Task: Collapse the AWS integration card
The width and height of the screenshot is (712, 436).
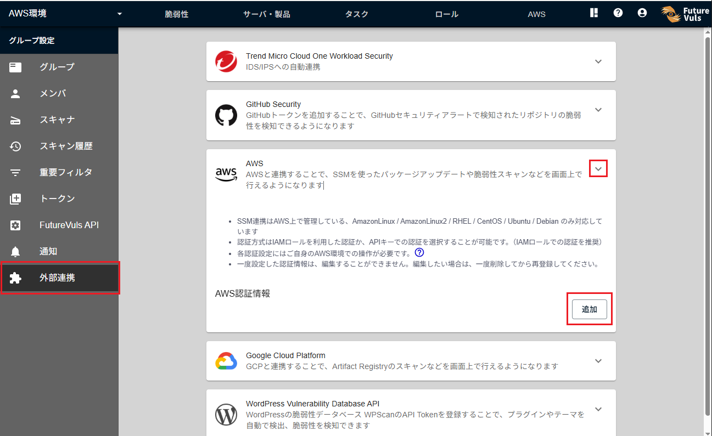Action: click(598, 169)
